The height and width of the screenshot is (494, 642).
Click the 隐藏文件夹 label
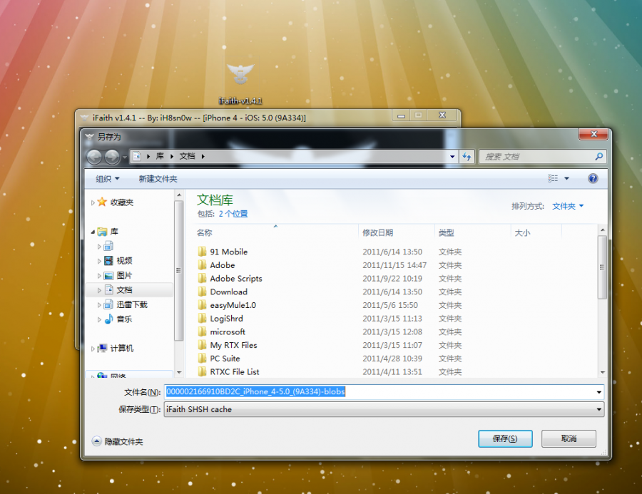click(123, 442)
